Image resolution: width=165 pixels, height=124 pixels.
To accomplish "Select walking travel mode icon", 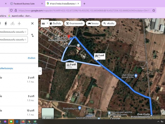I will (6, 23).
